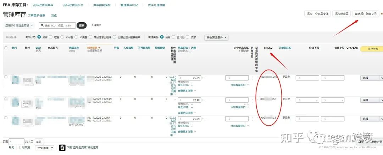The height and width of the screenshot is (155, 383).
Task: Tick the checkbox for the $25.99 row
Action: coord(6,77)
